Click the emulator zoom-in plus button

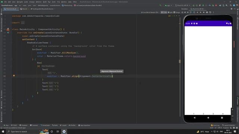click(x=232, y=109)
